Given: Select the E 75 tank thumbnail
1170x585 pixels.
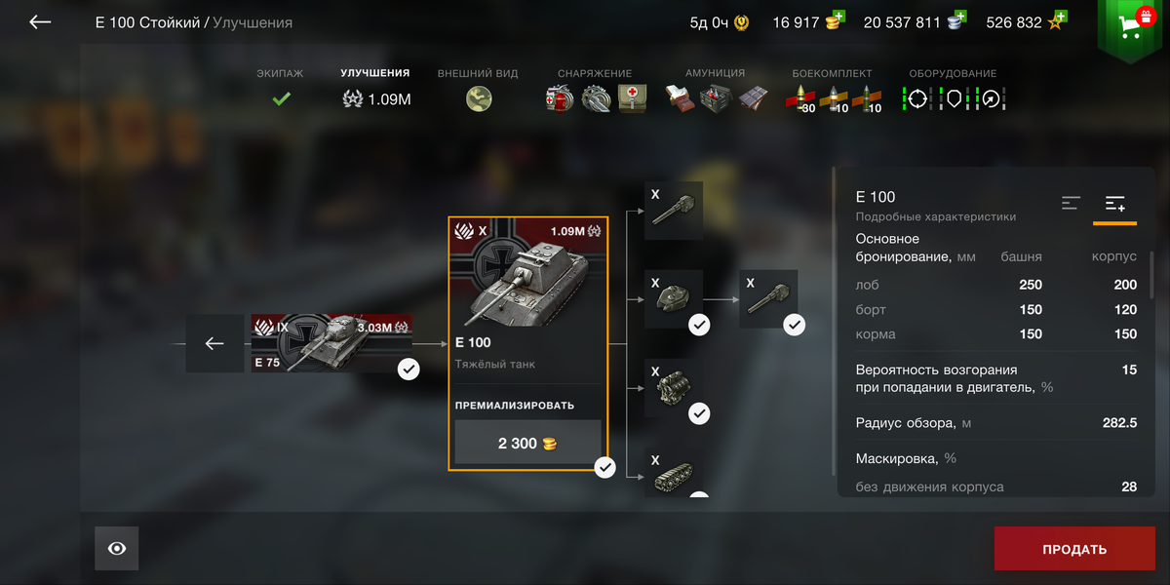Looking at the screenshot, I should click(x=331, y=343).
